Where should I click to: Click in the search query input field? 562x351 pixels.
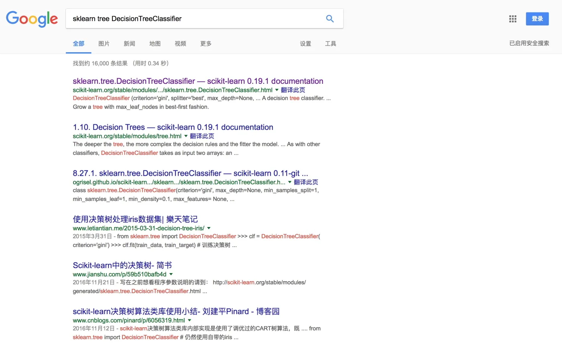(x=193, y=19)
